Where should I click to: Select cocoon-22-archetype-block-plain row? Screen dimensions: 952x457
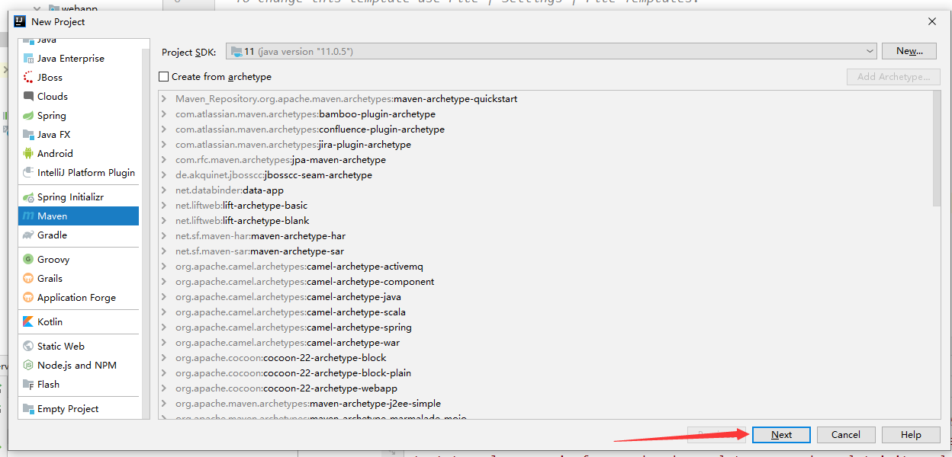click(545, 373)
